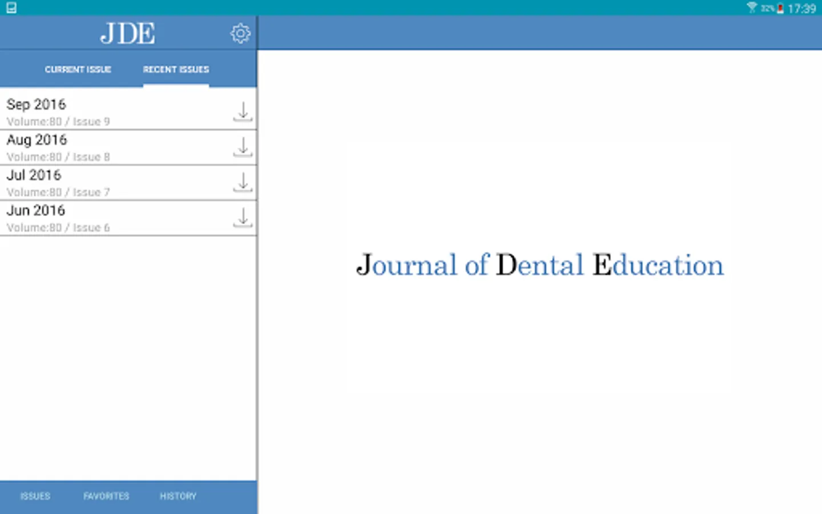The width and height of the screenshot is (822, 514).
Task: Download the Aug 2016 issue
Action: click(243, 147)
